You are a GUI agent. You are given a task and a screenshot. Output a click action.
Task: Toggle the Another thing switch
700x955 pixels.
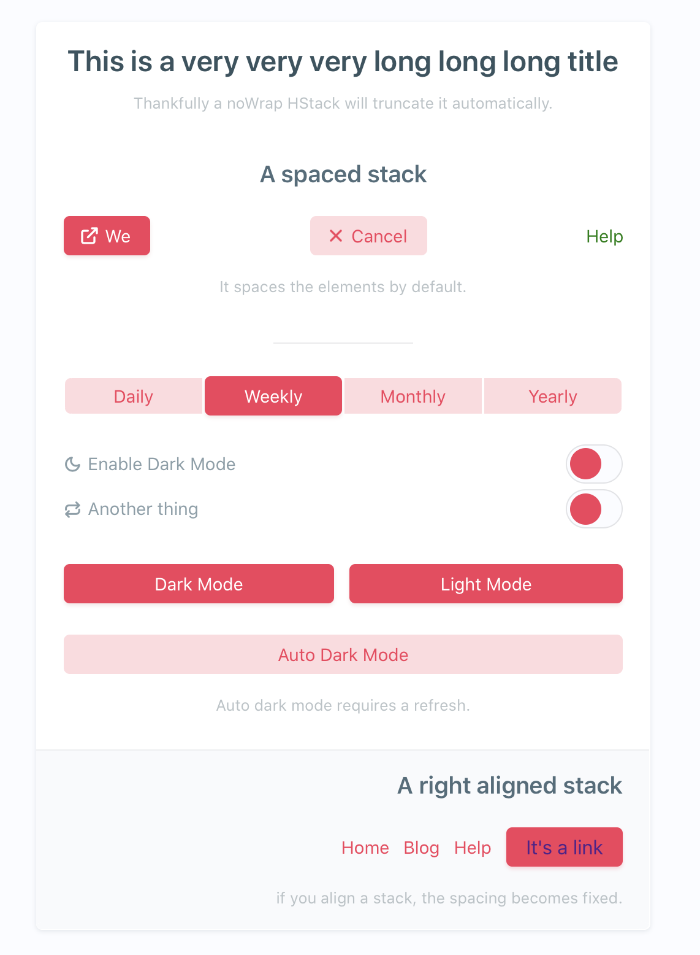pyautogui.click(x=593, y=509)
